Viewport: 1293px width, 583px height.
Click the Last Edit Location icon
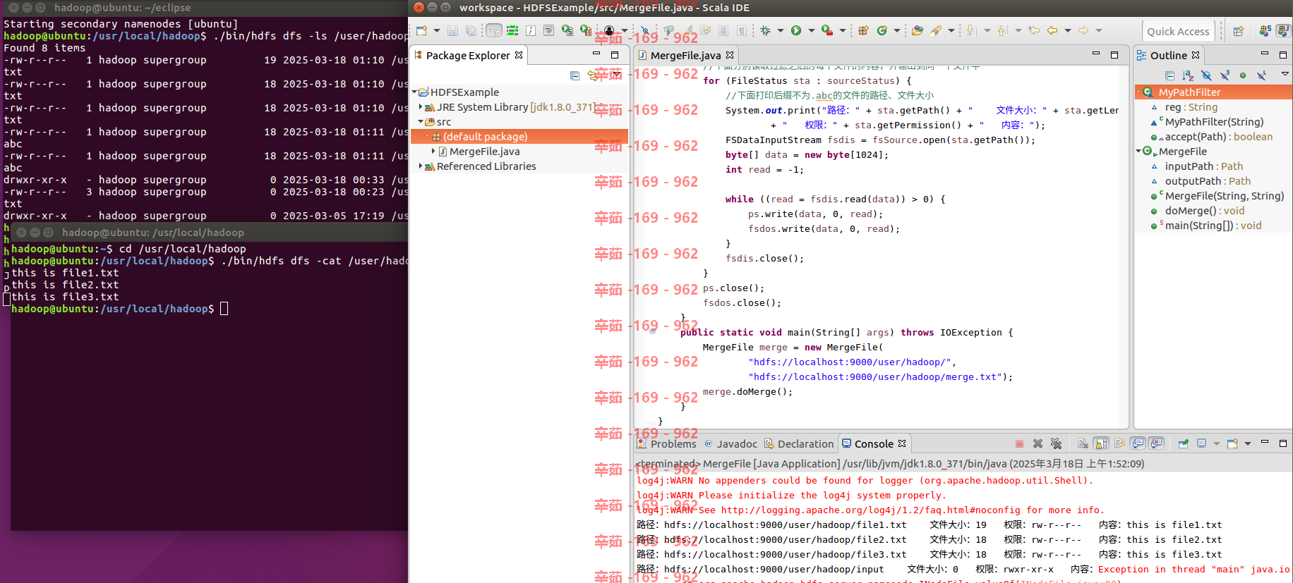(1033, 30)
